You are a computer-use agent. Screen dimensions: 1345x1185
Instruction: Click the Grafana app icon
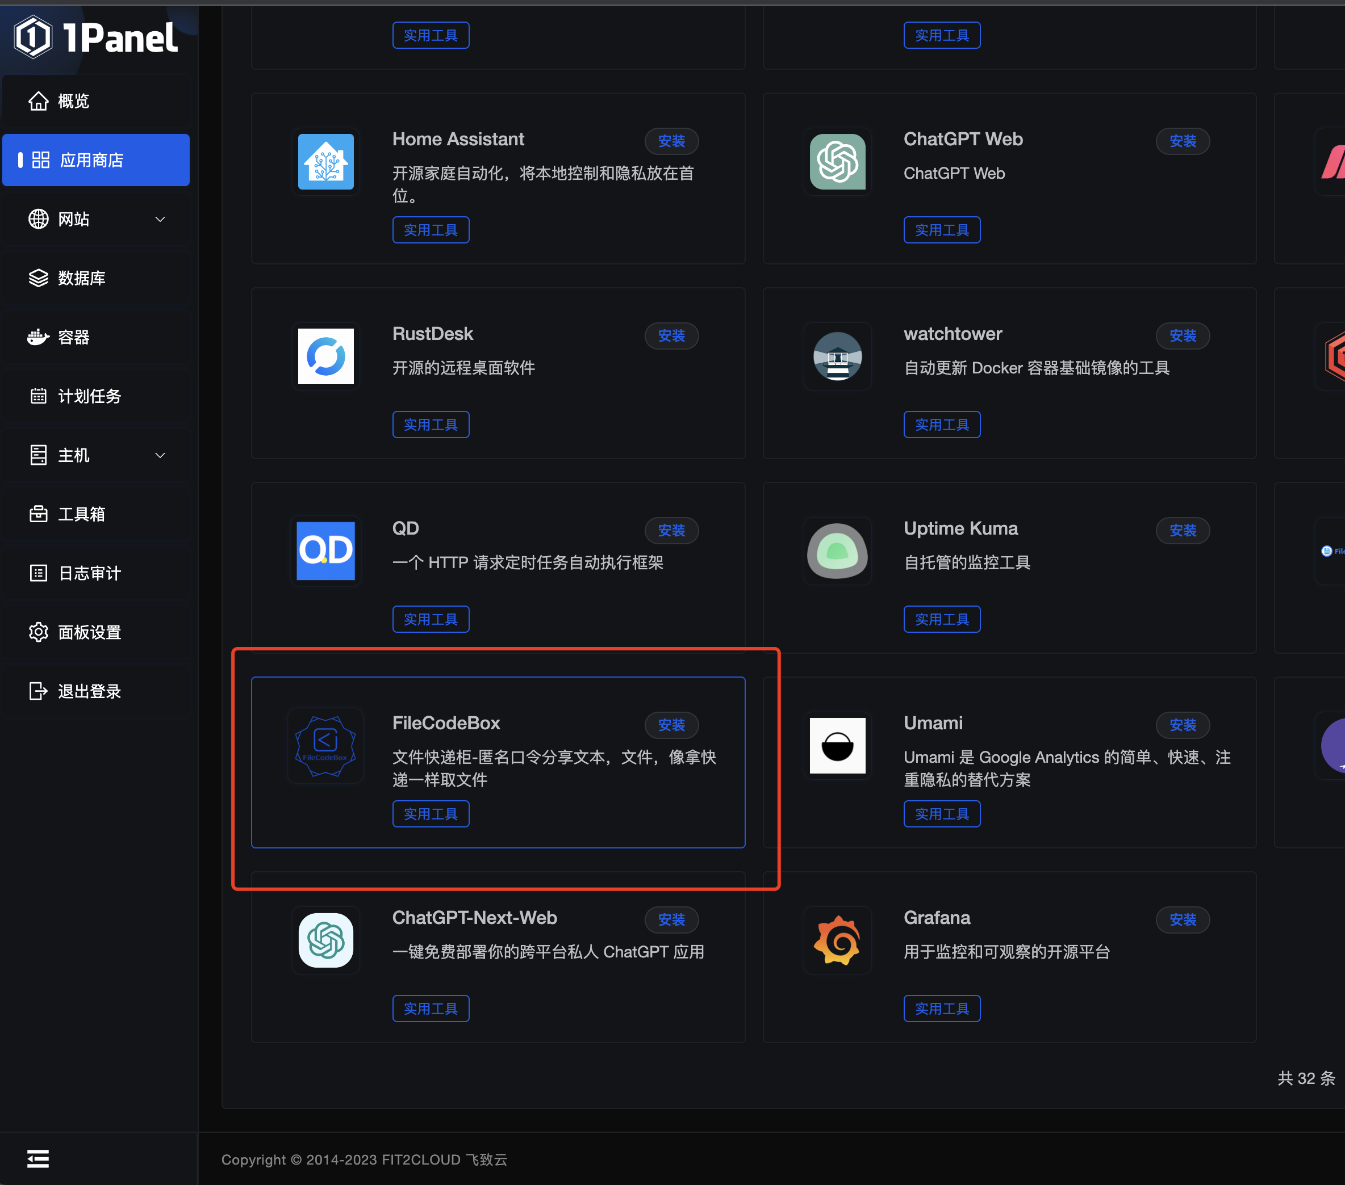point(837,940)
